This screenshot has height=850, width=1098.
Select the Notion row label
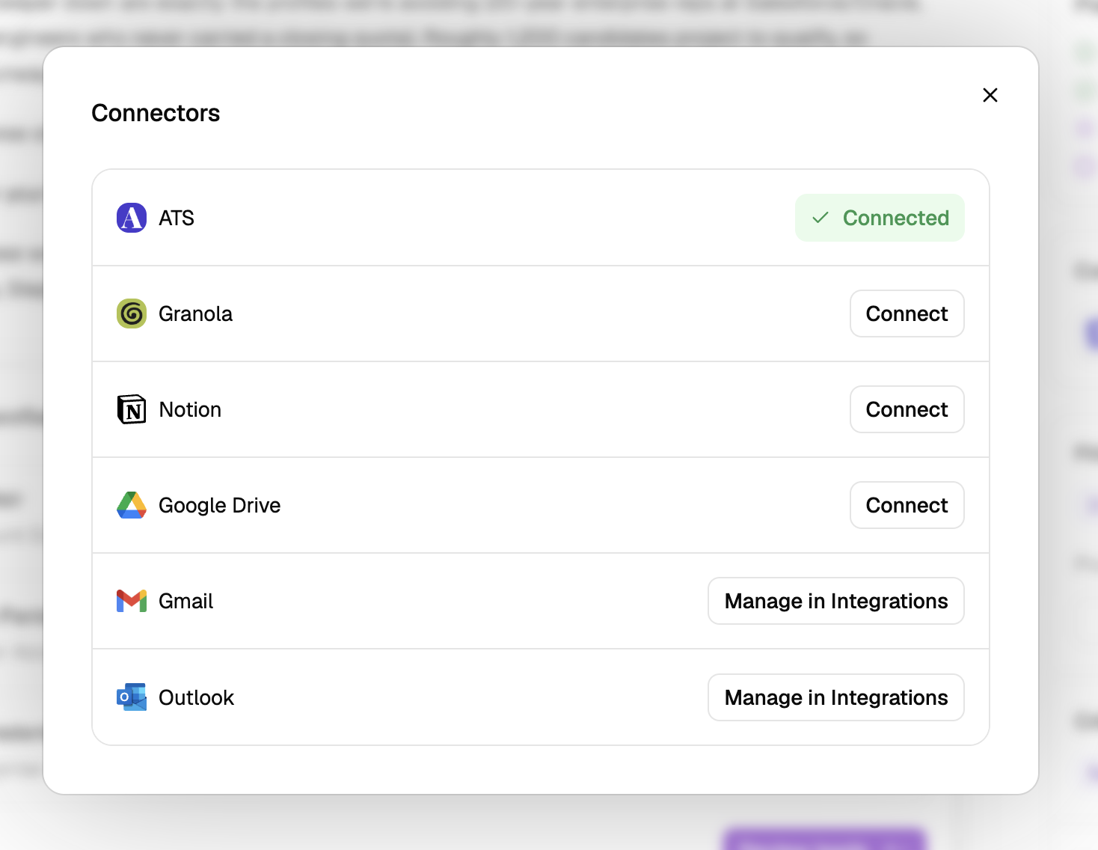pyautogui.click(x=190, y=409)
